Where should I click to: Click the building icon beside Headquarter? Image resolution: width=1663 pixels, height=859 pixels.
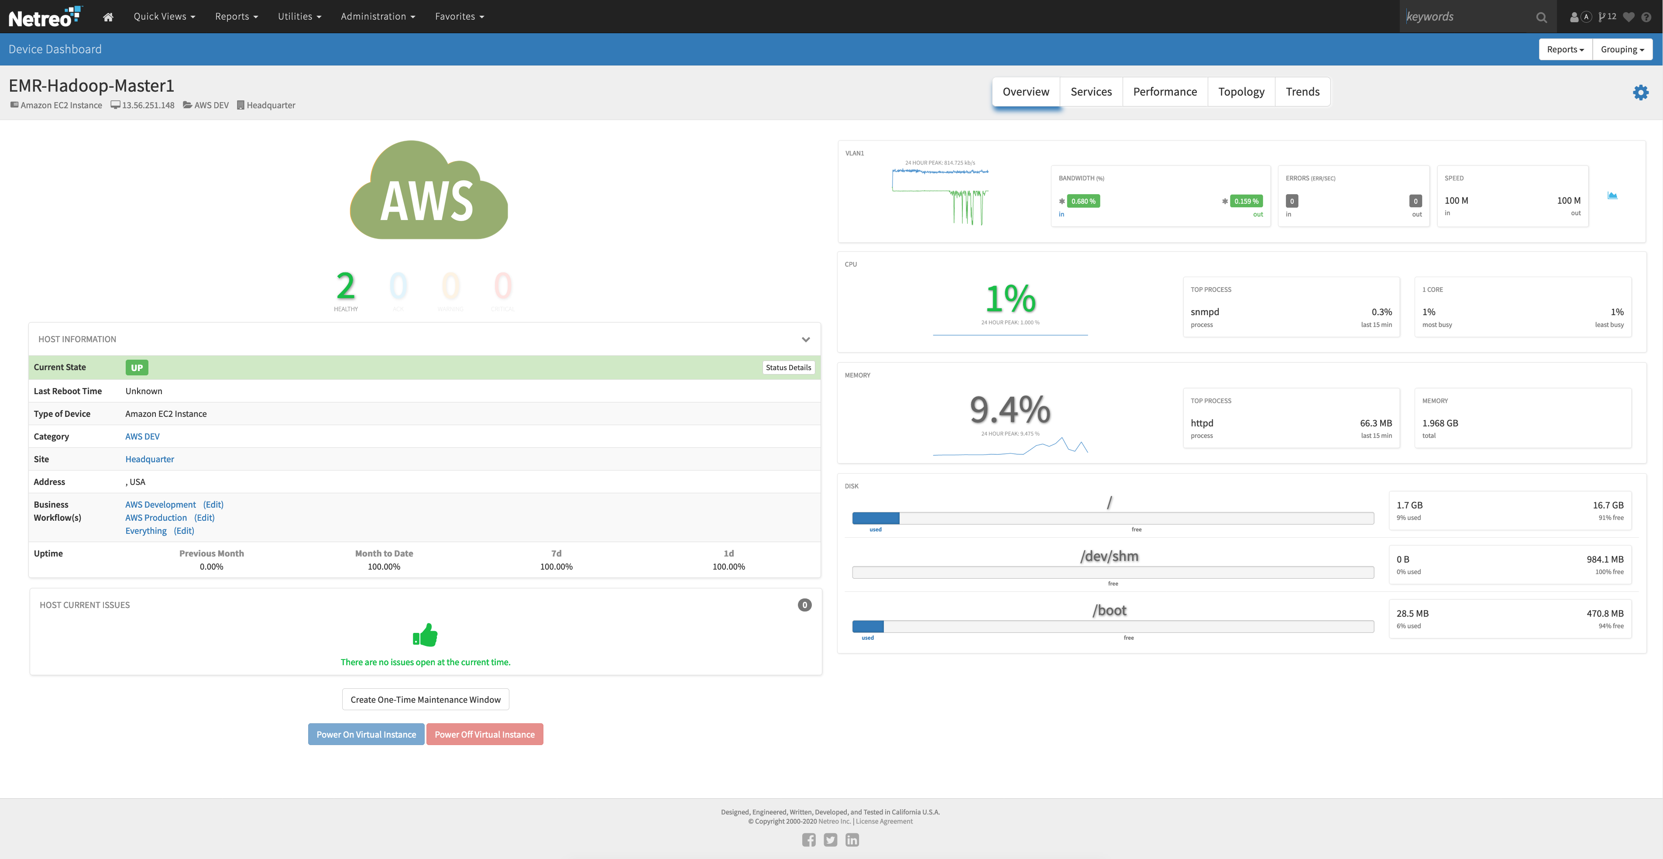(240, 105)
